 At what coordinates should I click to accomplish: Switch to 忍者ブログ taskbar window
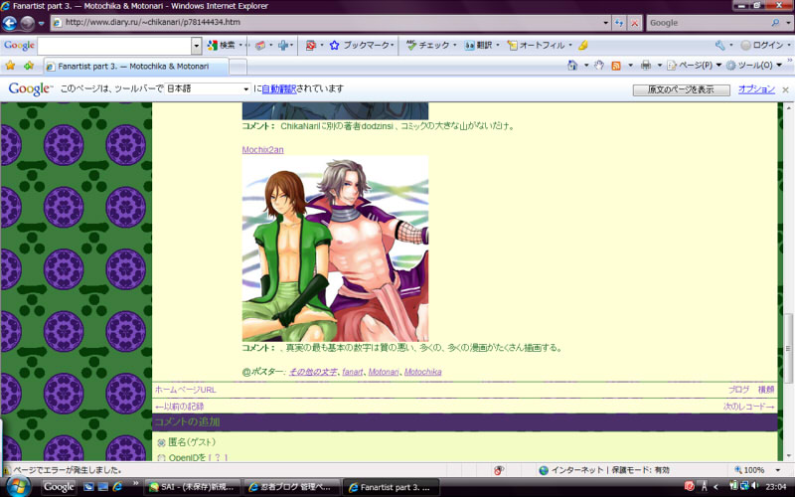(291, 487)
